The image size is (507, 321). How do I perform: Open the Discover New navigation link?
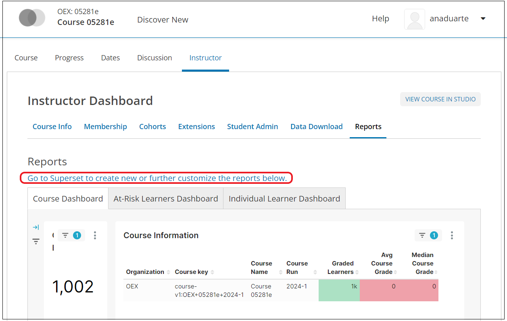coord(163,20)
